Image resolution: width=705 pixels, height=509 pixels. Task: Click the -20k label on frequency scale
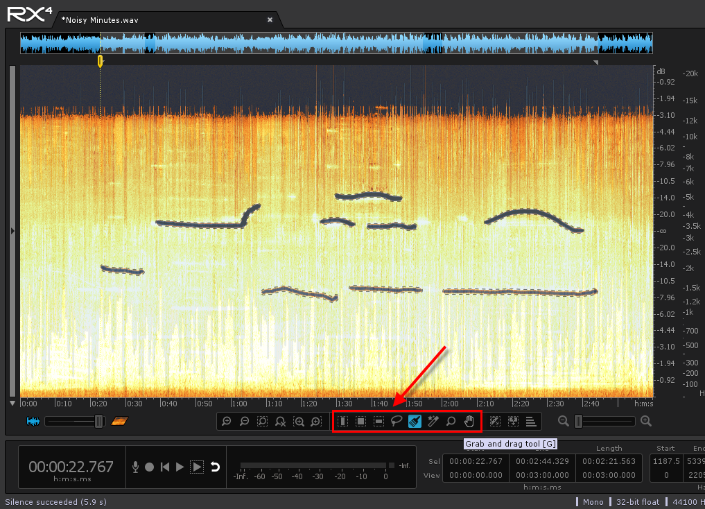[690, 74]
